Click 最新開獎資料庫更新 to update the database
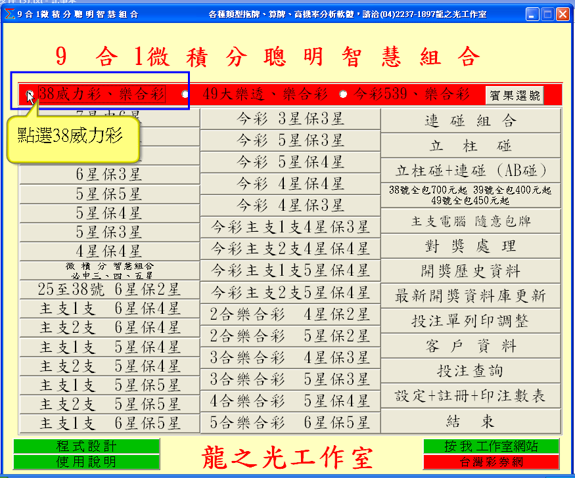 (471, 296)
